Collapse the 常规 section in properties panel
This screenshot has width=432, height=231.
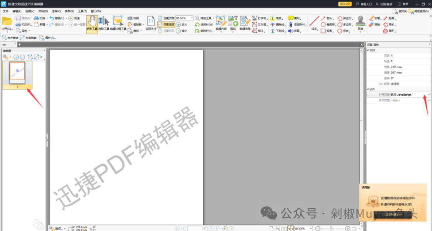(368, 50)
